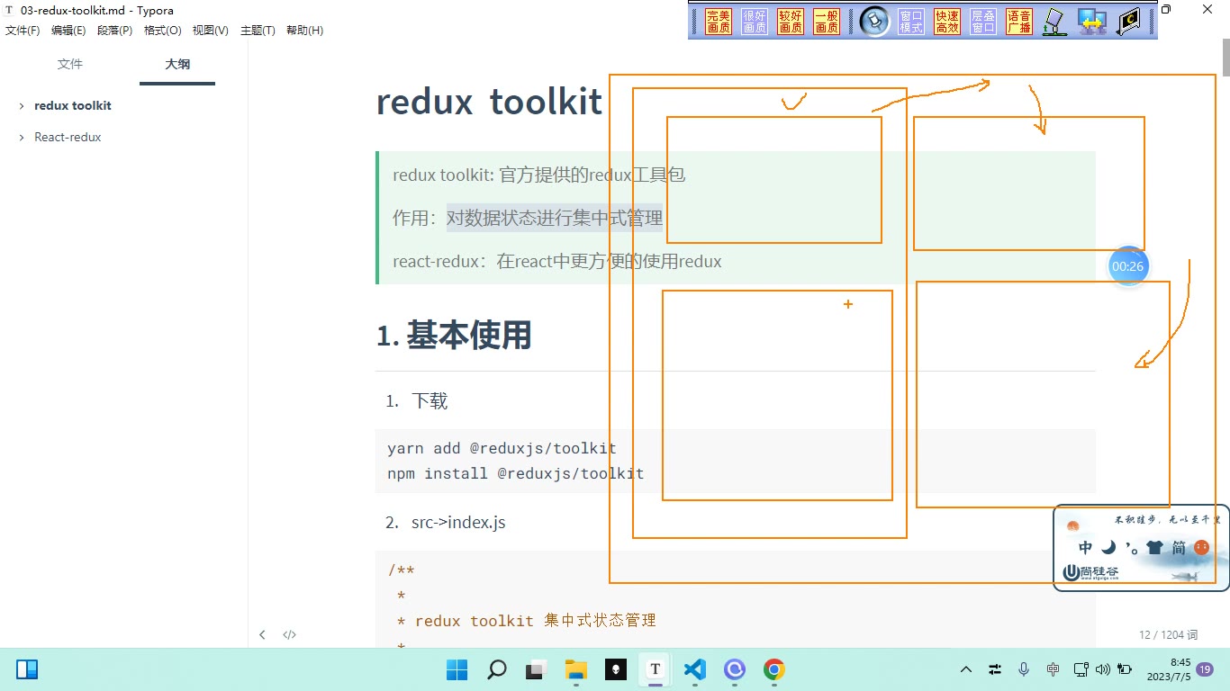Select the 很好画质 quality option
The image size is (1230, 691).
[755, 22]
